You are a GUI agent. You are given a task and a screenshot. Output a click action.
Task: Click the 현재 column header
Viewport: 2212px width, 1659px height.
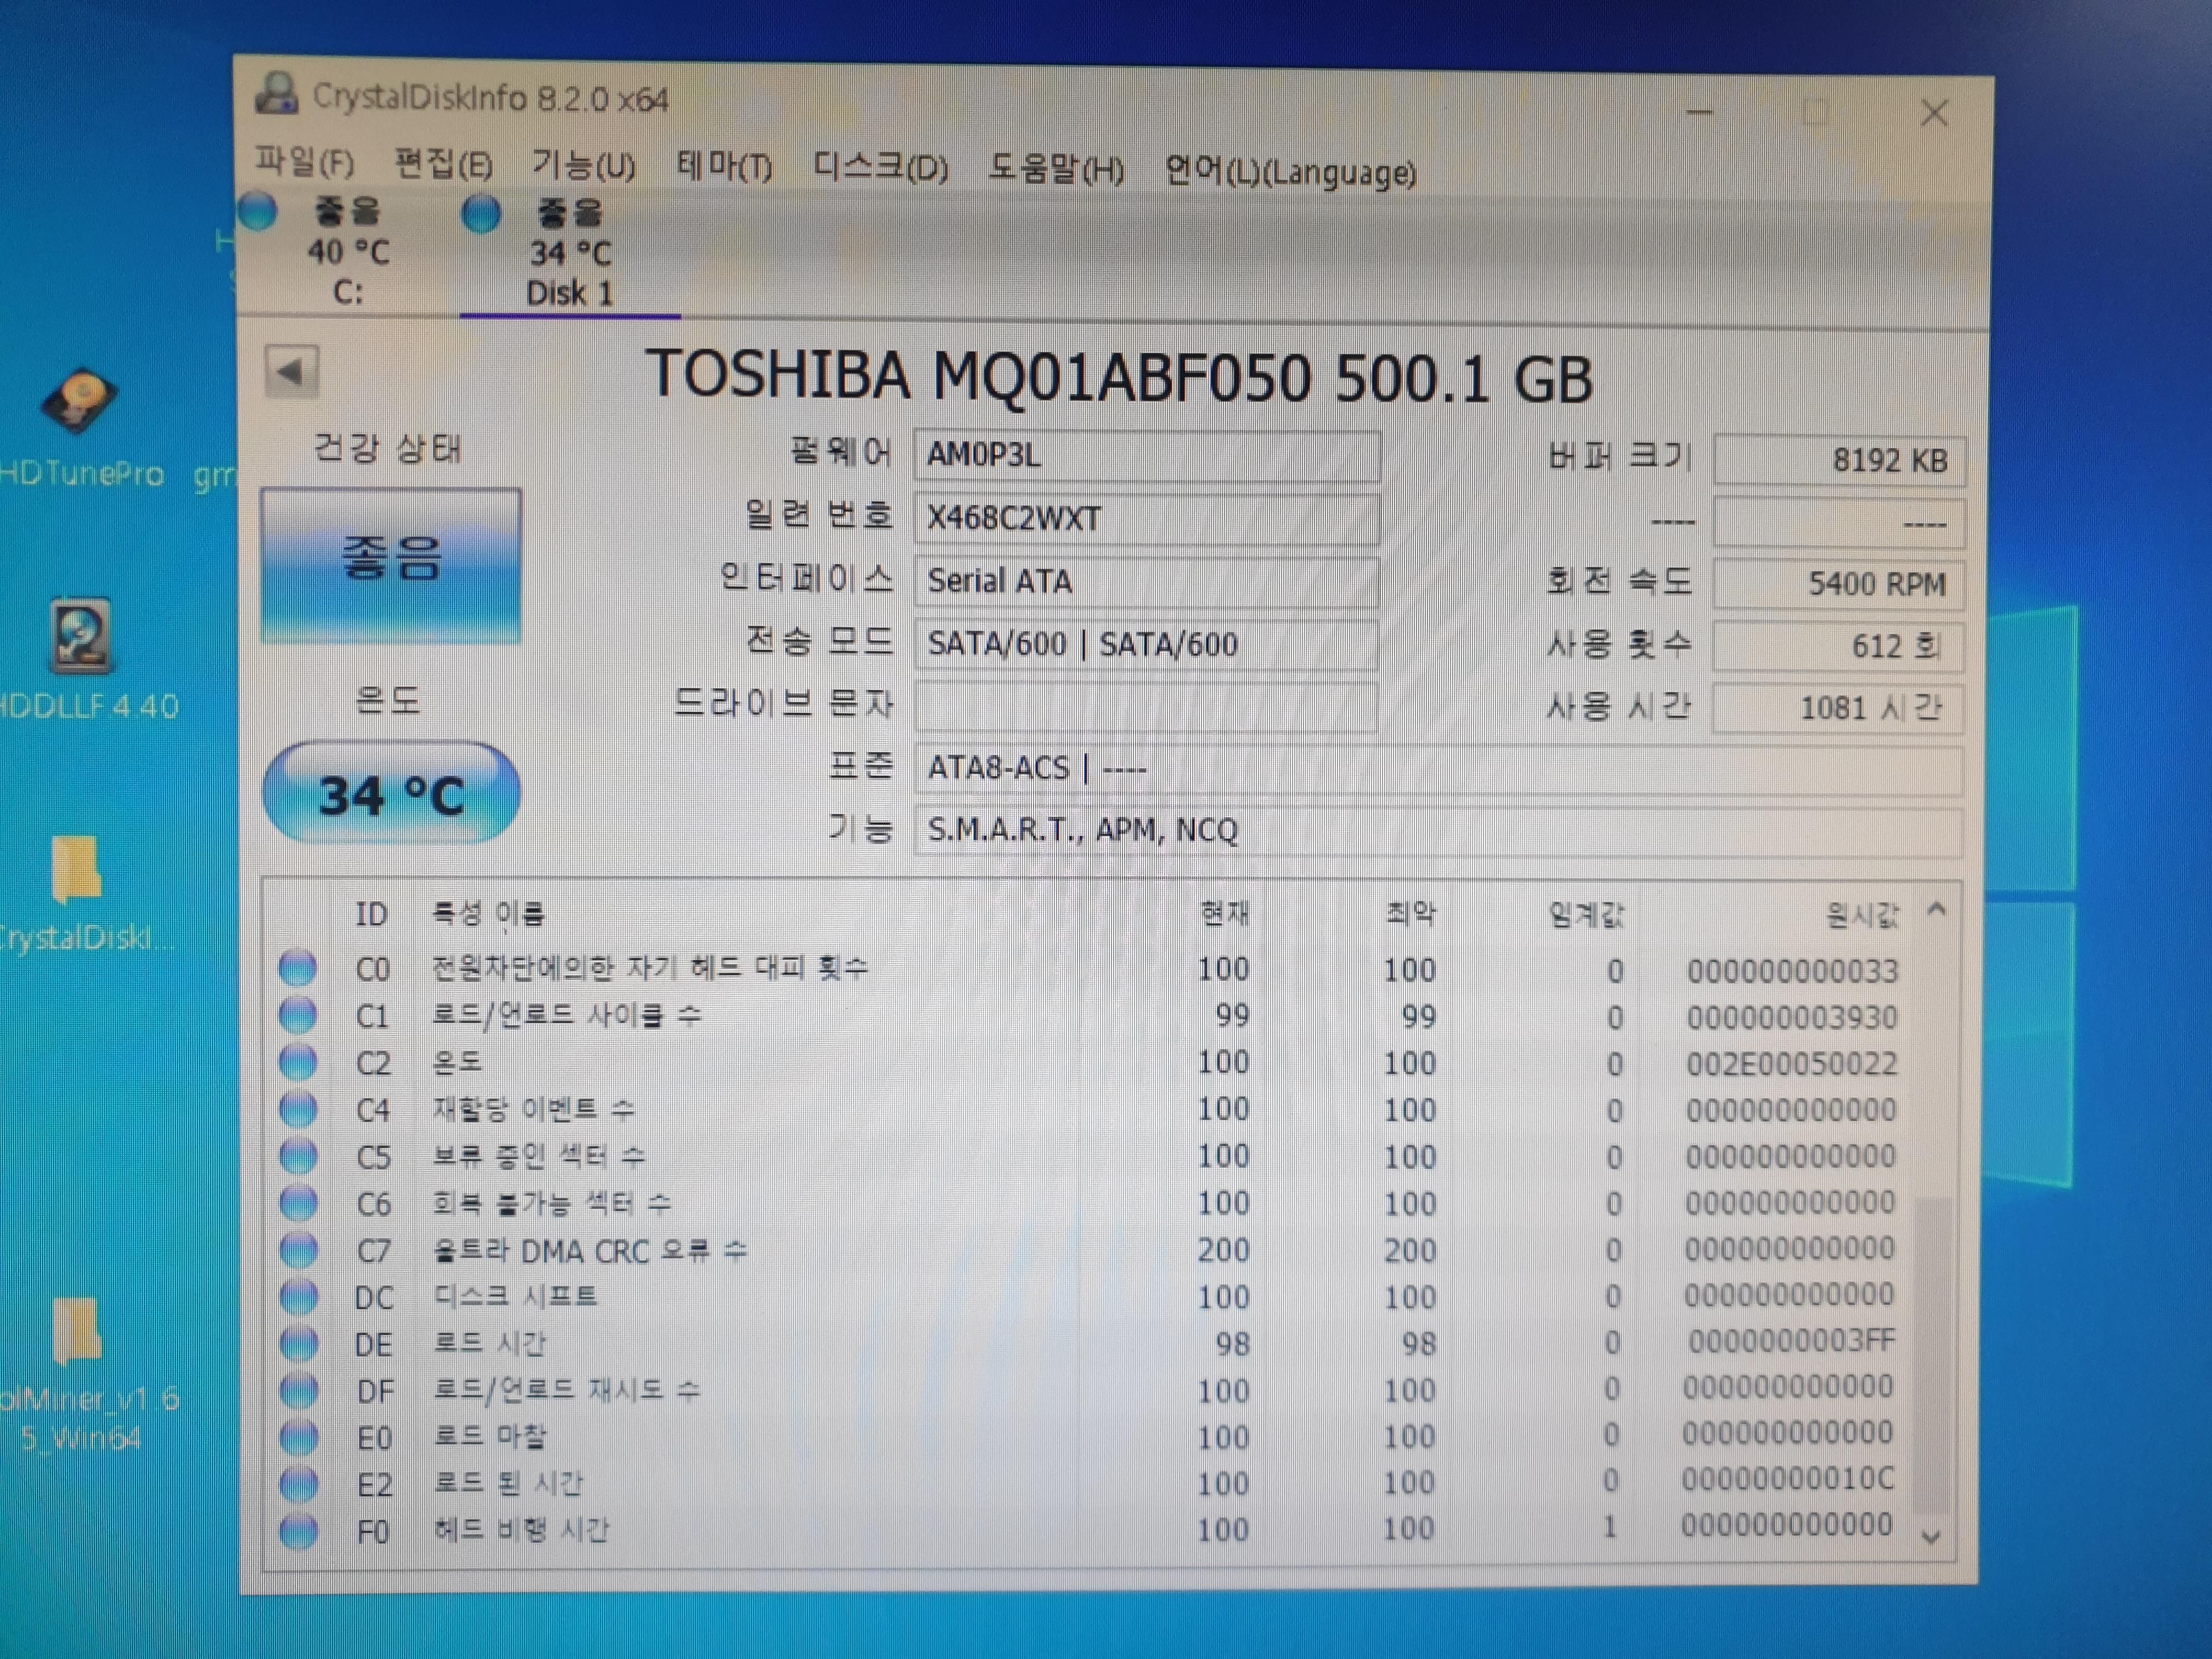pos(1225,913)
